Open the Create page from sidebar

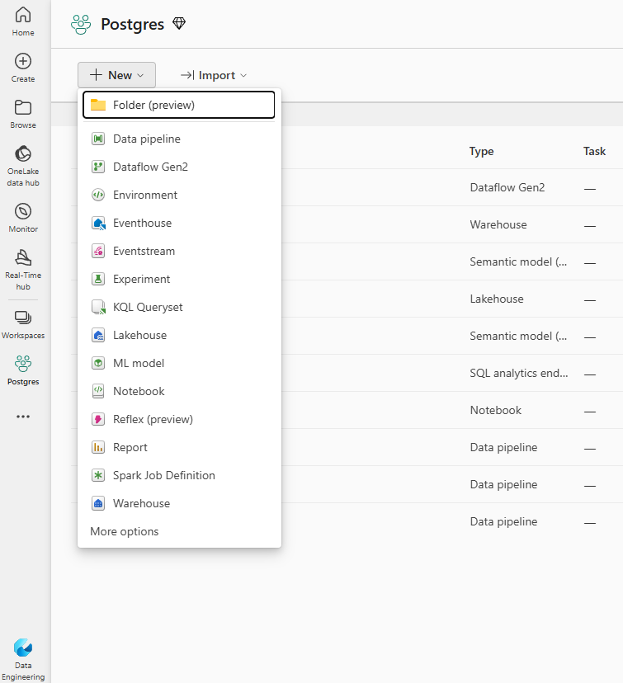point(23,68)
